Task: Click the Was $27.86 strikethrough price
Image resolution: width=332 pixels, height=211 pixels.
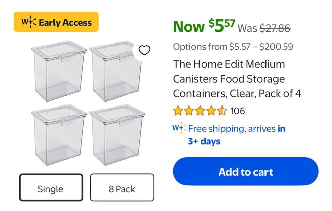Action: [264, 28]
